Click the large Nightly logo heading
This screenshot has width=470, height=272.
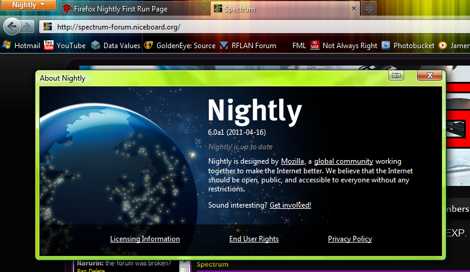255,111
